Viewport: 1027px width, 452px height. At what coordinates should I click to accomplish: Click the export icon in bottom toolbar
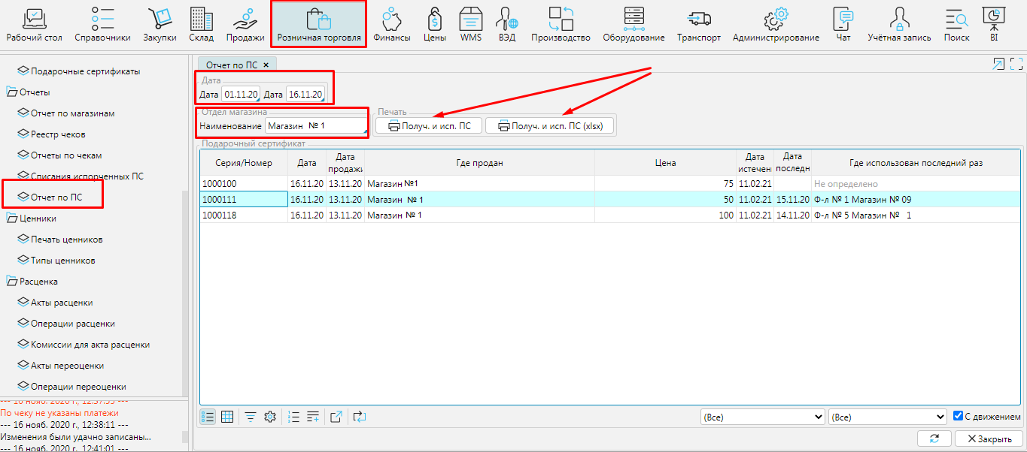(x=336, y=417)
